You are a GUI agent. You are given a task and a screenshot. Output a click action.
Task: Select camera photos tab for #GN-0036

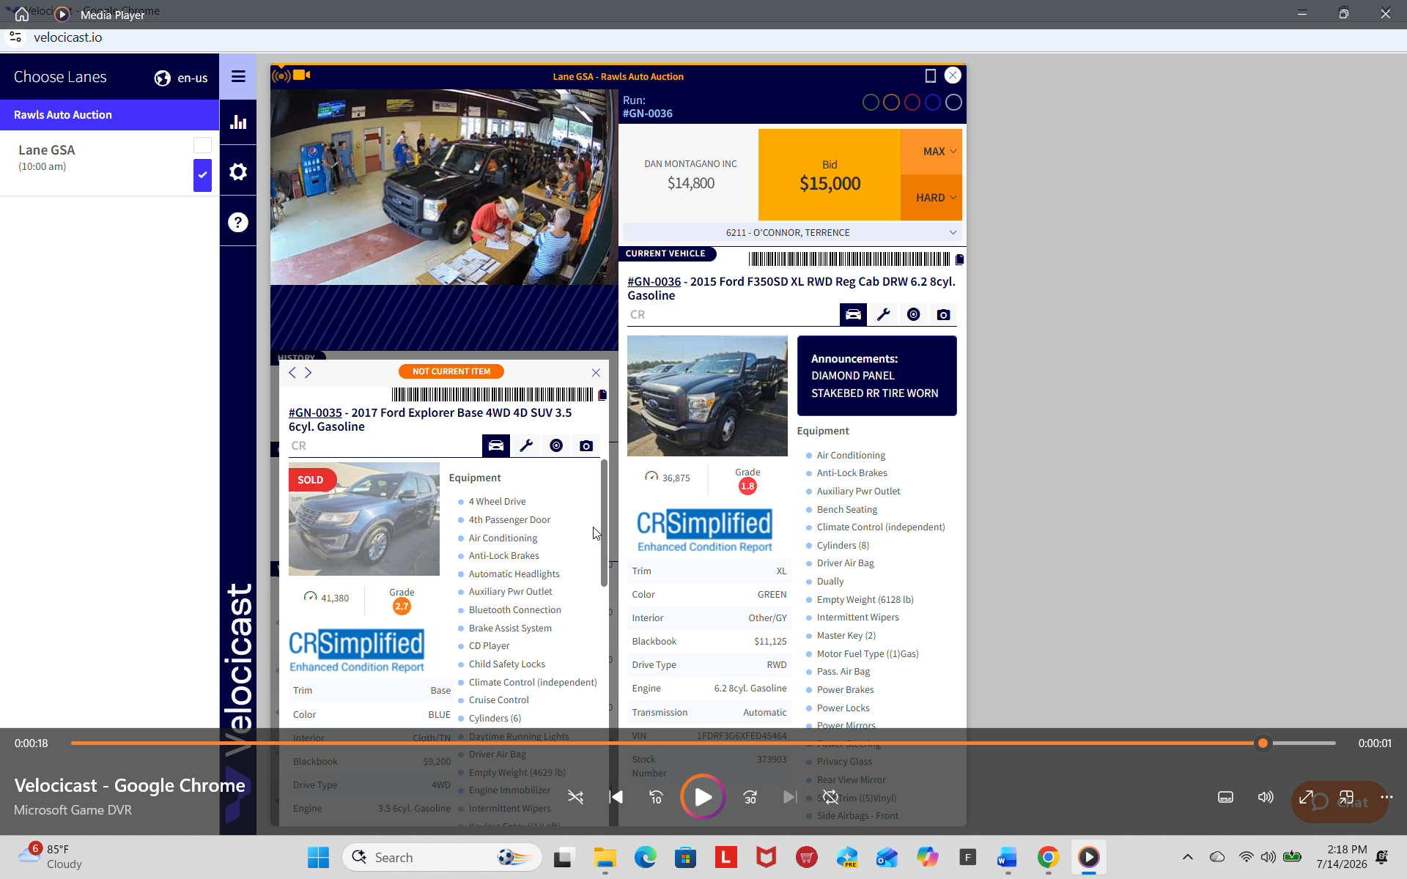(943, 314)
